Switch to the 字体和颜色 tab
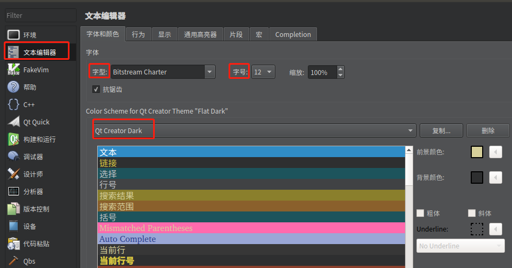The width and height of the screenshot is (512, 268). [x=103, y=34]
